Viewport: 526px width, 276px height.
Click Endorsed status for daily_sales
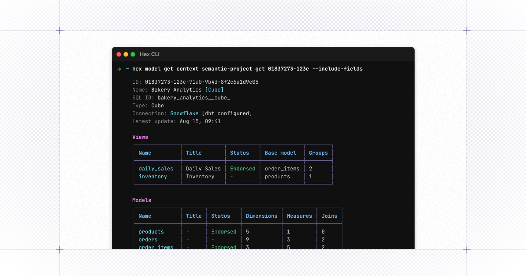point(243,169)
